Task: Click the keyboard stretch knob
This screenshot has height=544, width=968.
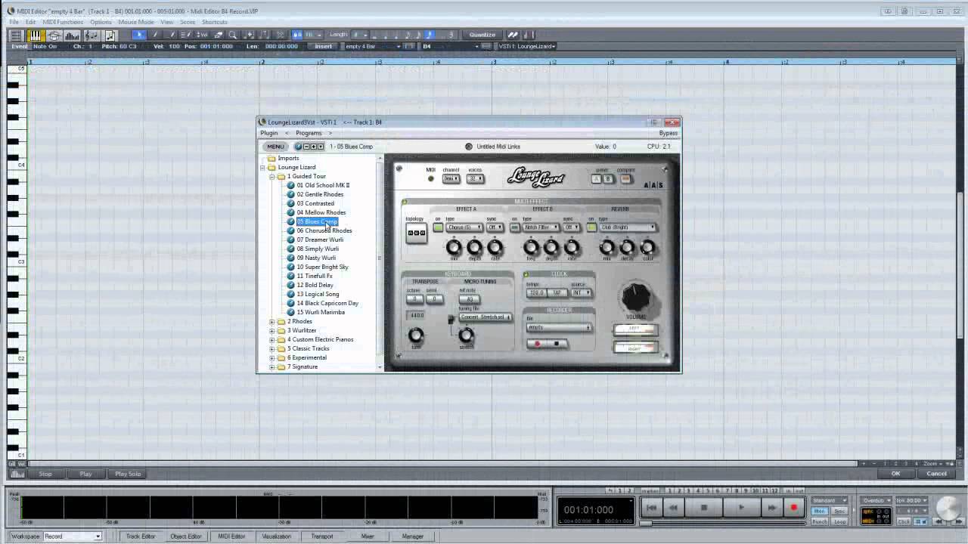Action: tap(466, 335)
